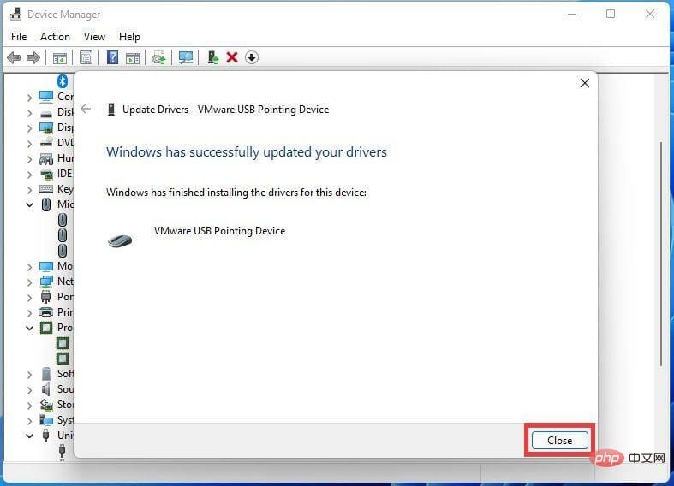Click the blue question mark Help icon

click(113, 57)
